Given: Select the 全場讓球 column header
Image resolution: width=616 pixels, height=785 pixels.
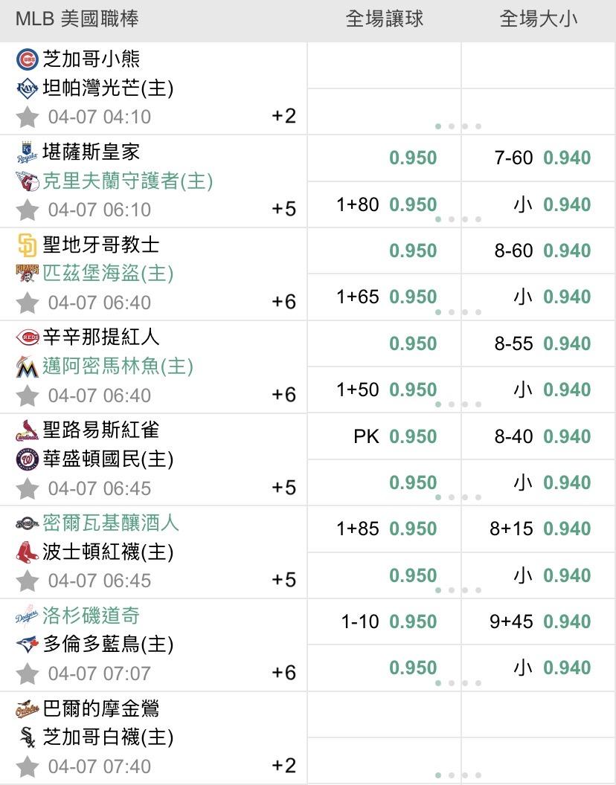Looking at the screenshot, I should click(x=384, y=19).
